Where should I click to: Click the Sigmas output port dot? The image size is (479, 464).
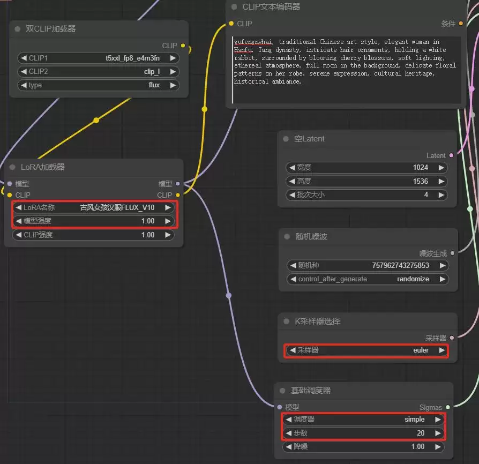[x=448, y=407]
